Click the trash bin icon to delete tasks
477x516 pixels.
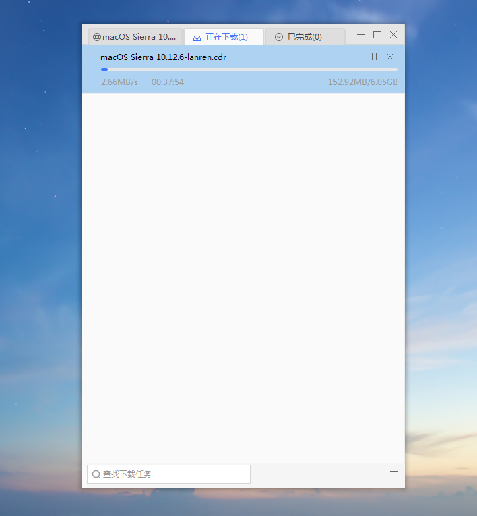pos(394,474)
